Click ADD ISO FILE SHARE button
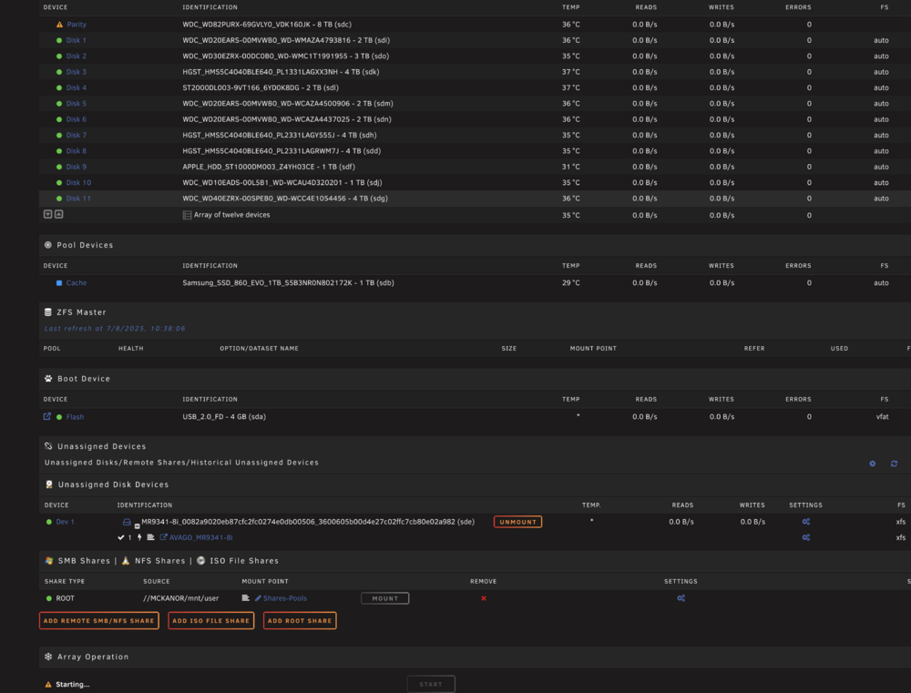 (x=211, y=620)
